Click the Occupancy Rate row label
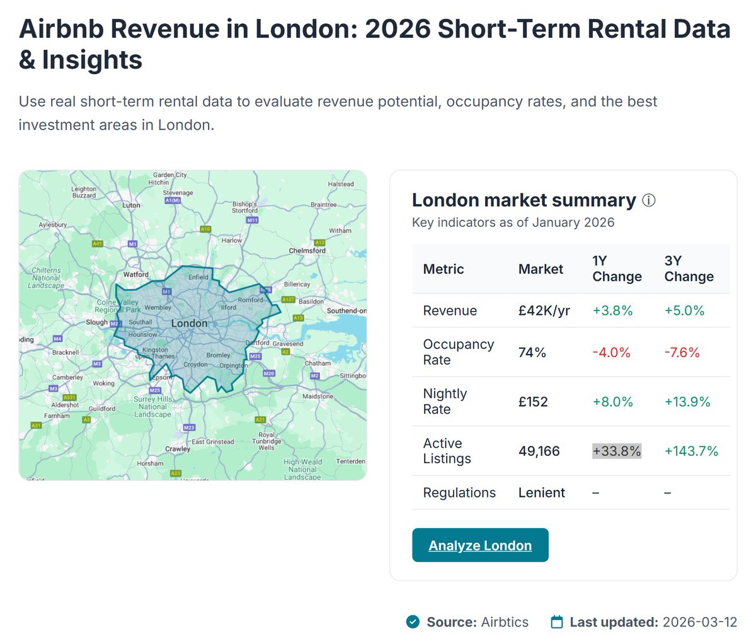756x641 pixels. coord(459,352)
